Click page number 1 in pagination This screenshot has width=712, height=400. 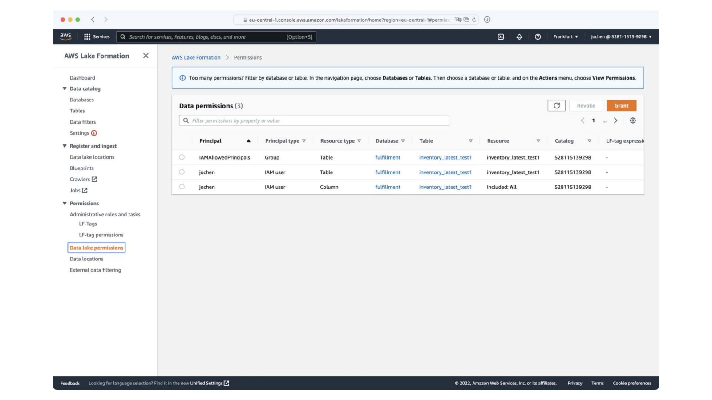(593, 120)
